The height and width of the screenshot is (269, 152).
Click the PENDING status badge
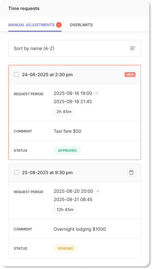[65, 248]
